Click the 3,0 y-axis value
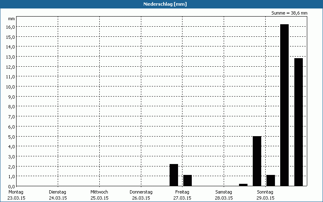Viewport: 323px width, 202px height. [12, 157]
